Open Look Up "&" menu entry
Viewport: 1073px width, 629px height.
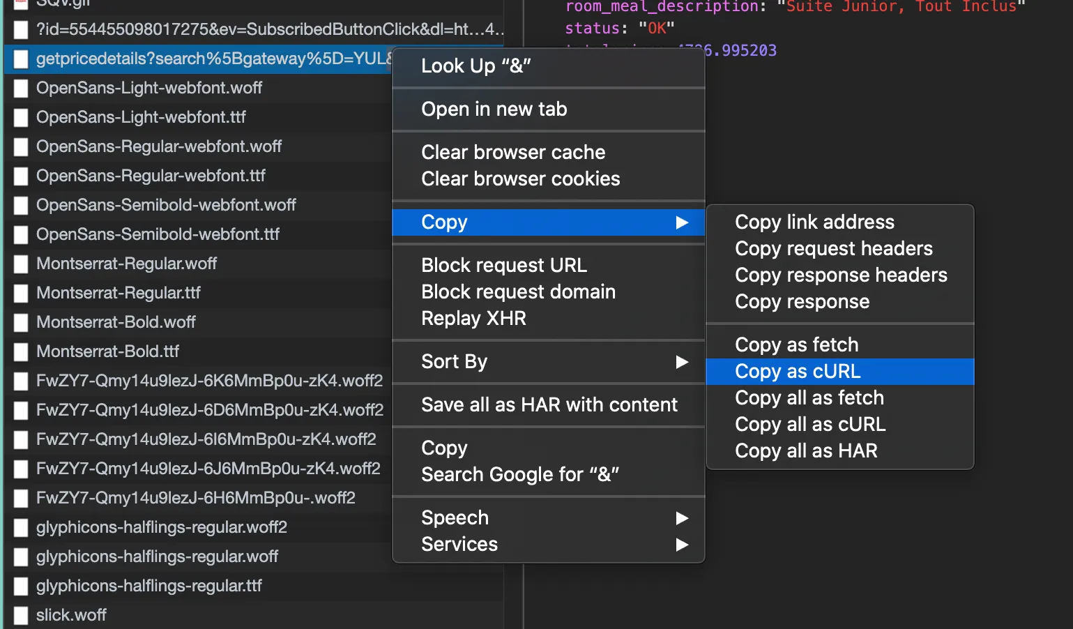click(x=548, y=66)
